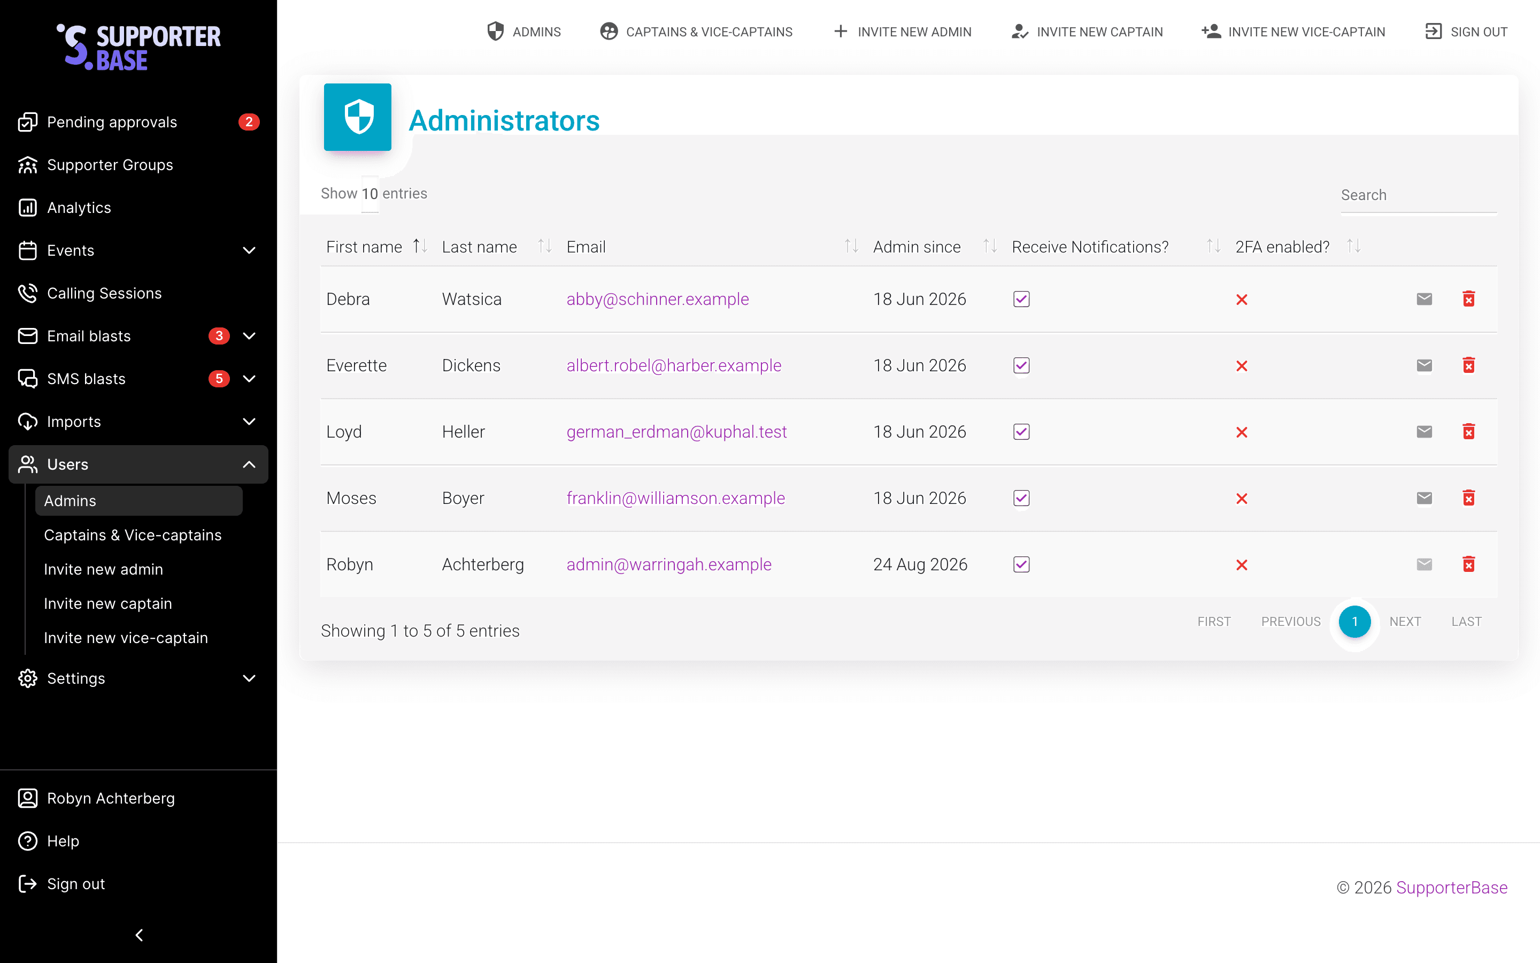This screenshot has width=1540, height=963.
Task: Click email icon in Moses Boyer row
Action: 1424,498
